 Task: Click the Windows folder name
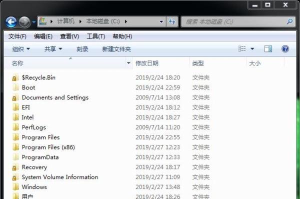(34, 187)
